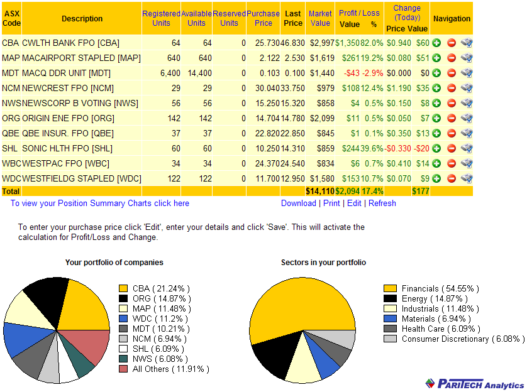Click the gold Financials legend swatch

(x=390, y=288)
